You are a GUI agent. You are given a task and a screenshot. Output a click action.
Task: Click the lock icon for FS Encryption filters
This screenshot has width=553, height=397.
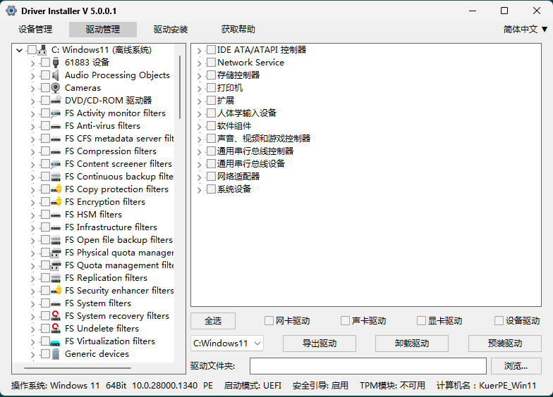coord(56,202)
